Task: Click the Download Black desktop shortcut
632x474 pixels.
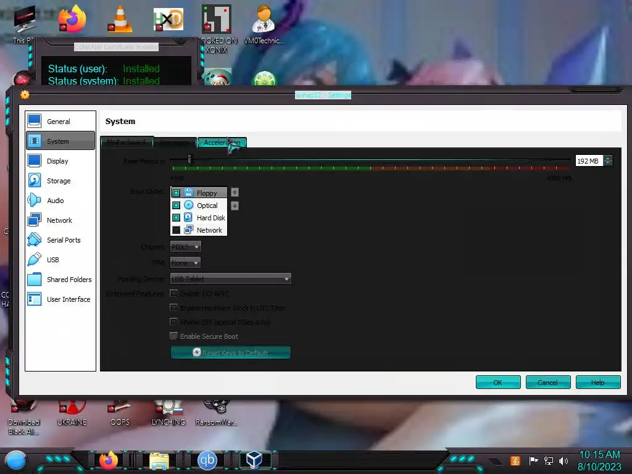Action: point(24,418)
